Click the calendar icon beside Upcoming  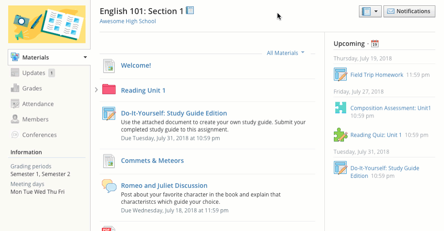[375, 44]
